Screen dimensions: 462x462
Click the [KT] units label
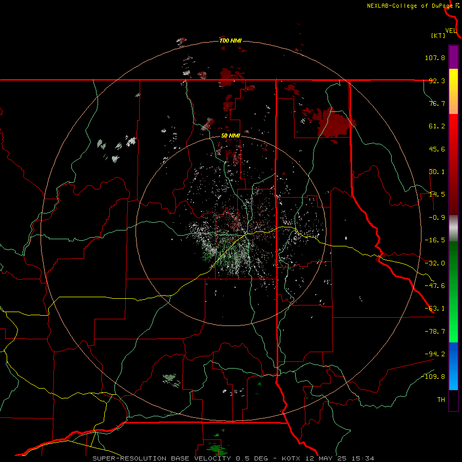pyautogui.click(x=438, y=35)
